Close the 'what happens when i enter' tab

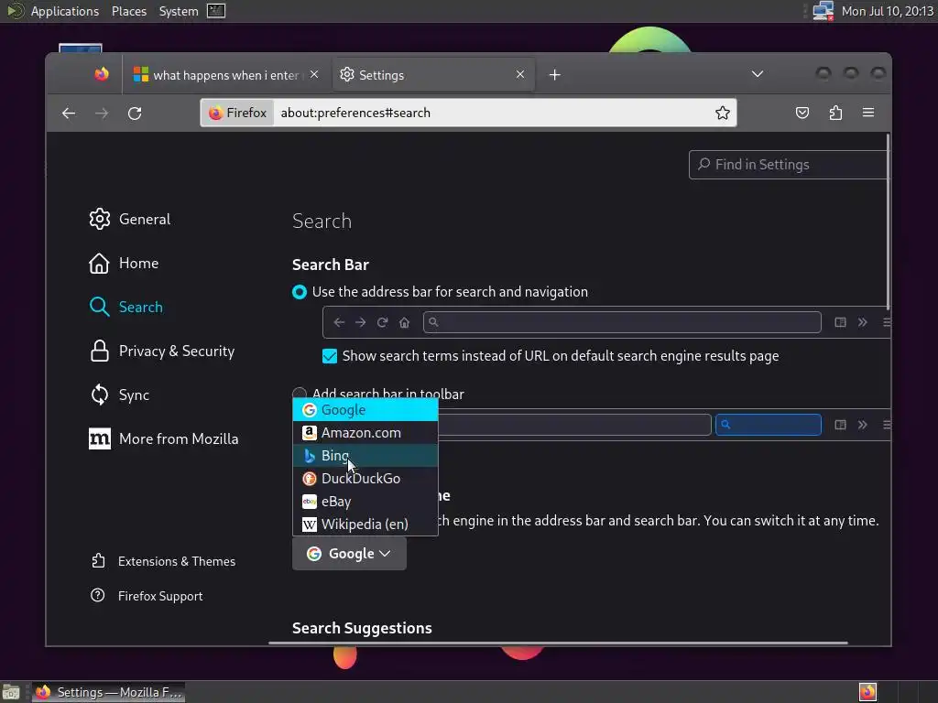click(314, 75)
